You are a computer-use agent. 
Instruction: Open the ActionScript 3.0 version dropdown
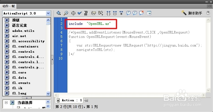[48, 13]
